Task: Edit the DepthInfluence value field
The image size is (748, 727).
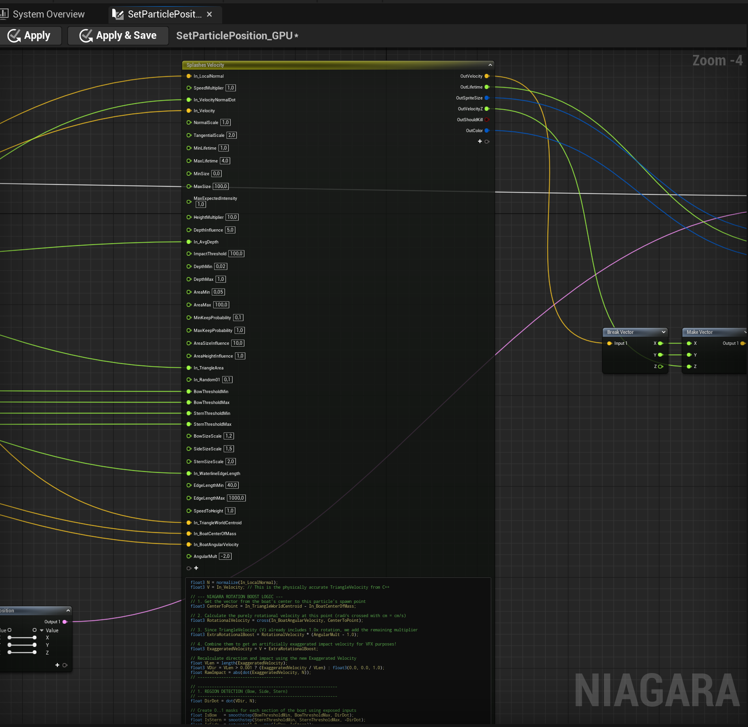Action: [x=230, y=230]
